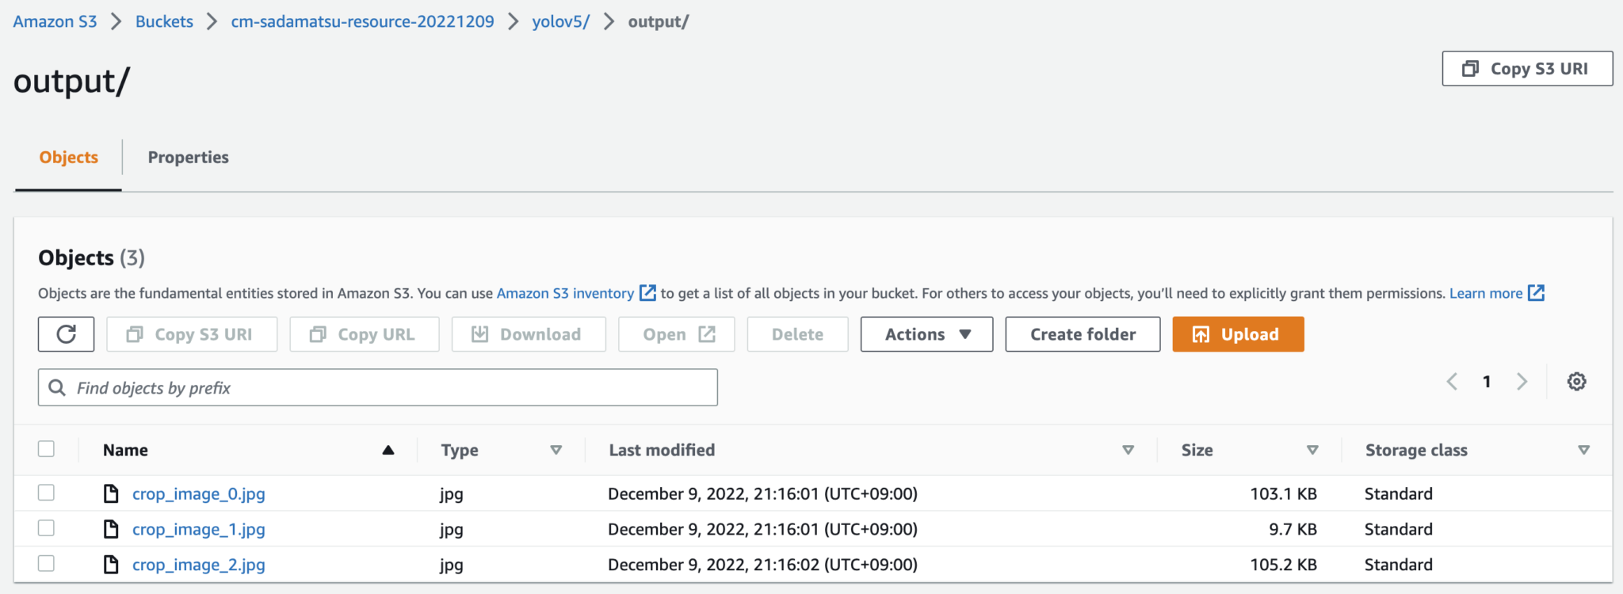Select the Objects tab

click(68, 157)
